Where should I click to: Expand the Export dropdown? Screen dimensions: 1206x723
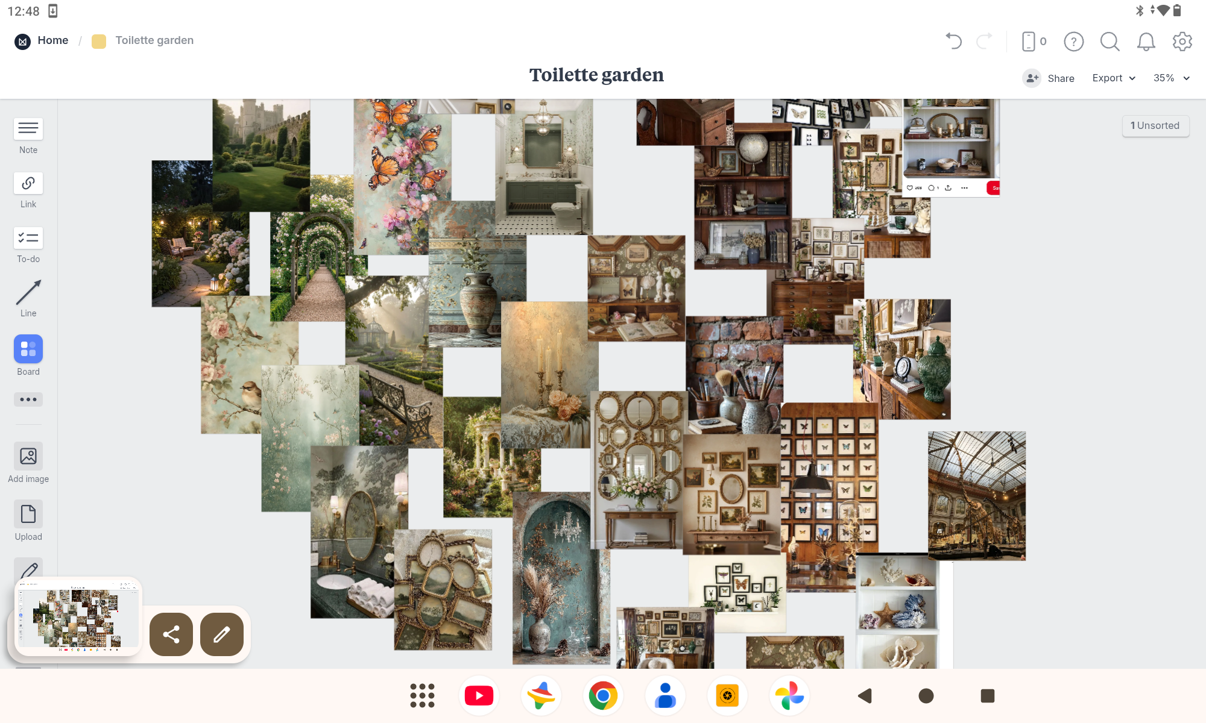(x=1114, y=78)
